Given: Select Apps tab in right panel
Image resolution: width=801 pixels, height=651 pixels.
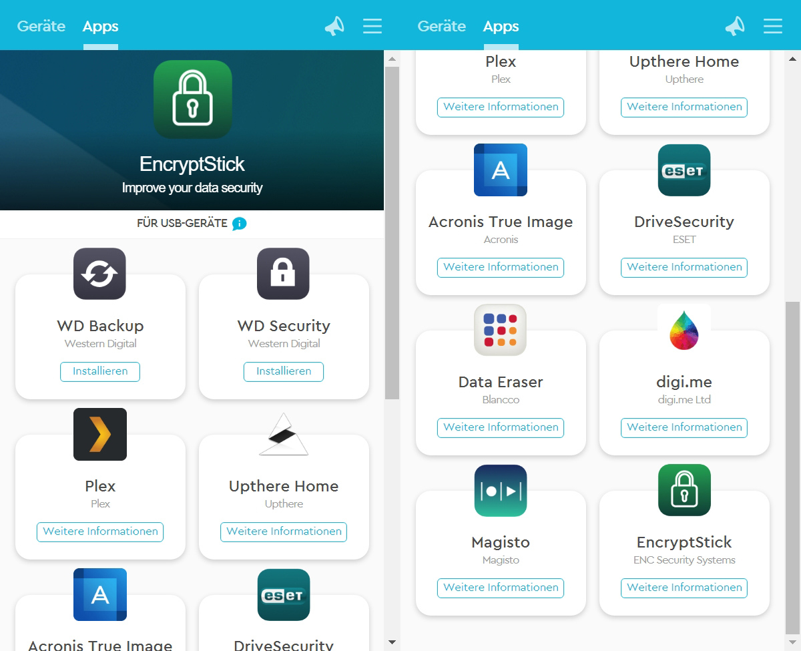Looking at the screenshot, I should click(501, 26).
